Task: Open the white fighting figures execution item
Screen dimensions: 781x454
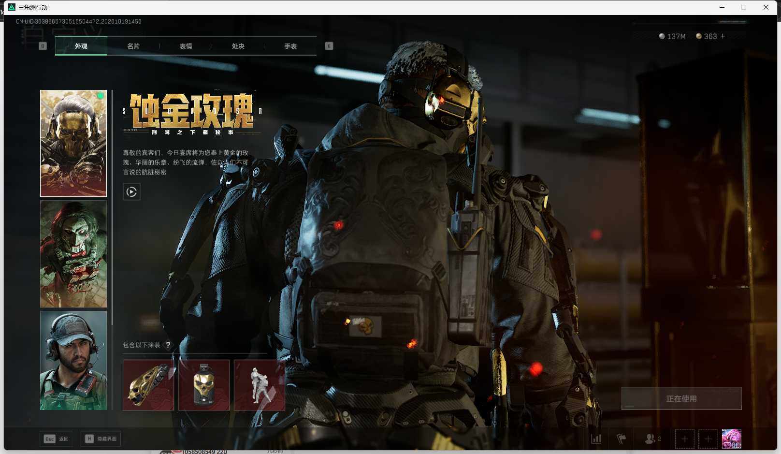Action: coord(260,385)
